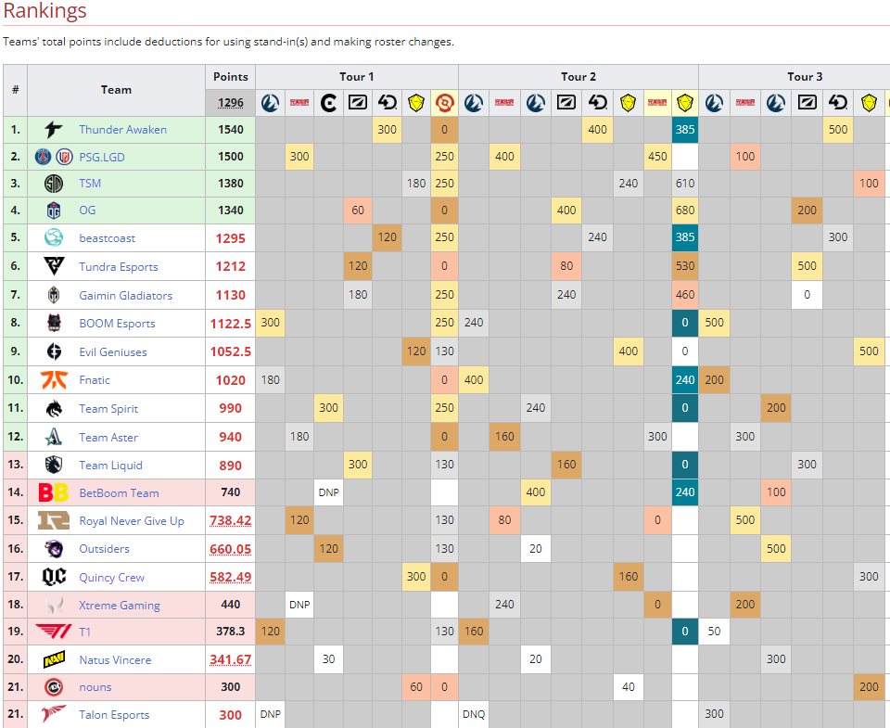Click the Talon Esports logo
Image resolution: width=890 pixels, height=728 pixels.
(54, 714)
